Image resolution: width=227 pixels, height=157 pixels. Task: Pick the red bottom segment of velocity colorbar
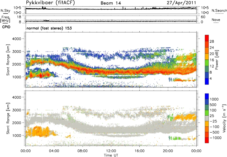click(207, 140)
